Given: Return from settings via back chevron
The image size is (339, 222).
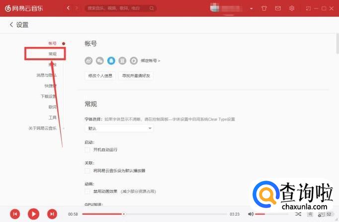Looking at the screenshot, I should [11, 24].
